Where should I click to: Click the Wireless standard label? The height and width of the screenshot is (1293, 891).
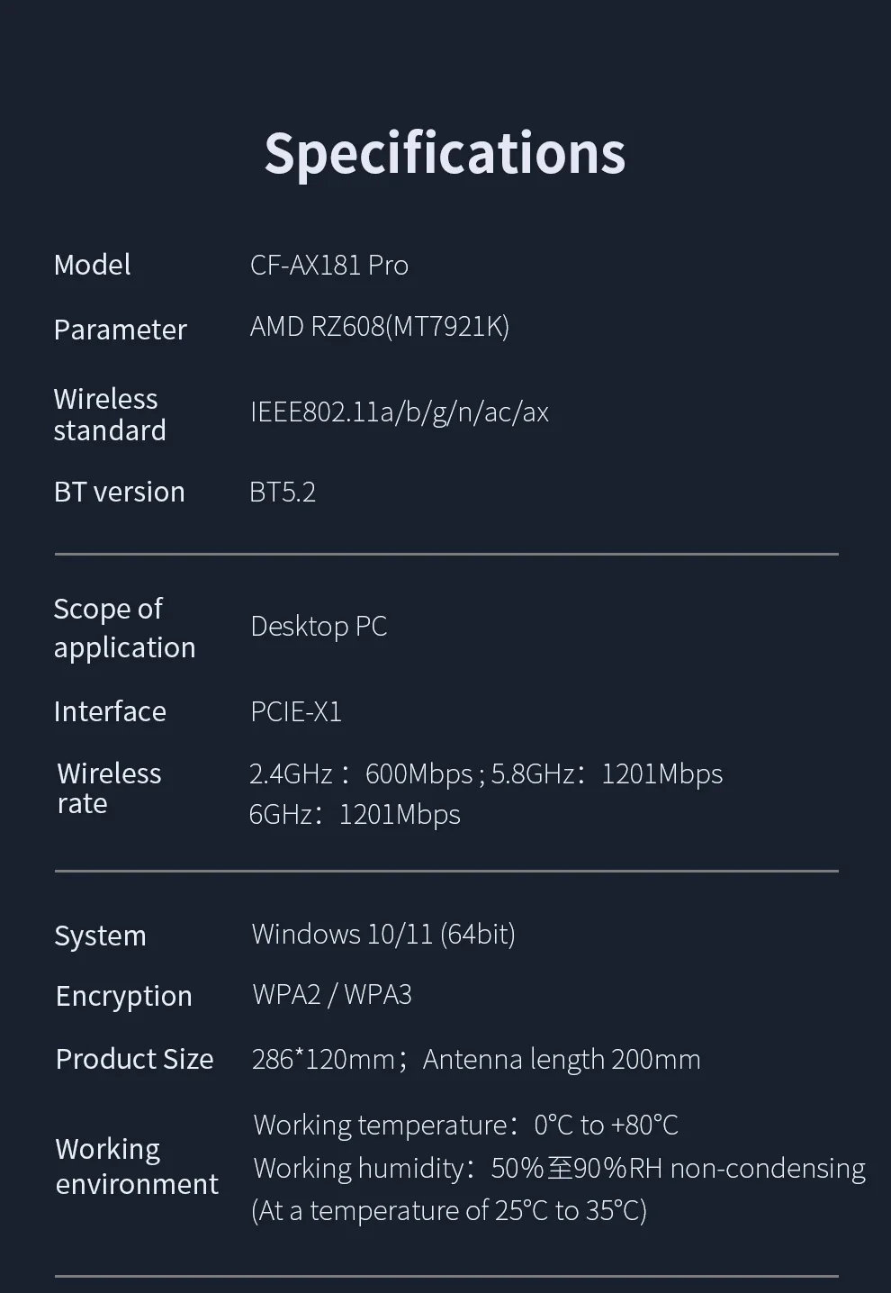pyautogui.click(x=109, y=414)
